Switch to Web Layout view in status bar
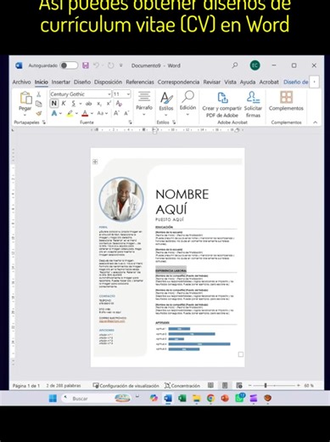330x442 pixels. pyautogui.click(x=239, y=385)
